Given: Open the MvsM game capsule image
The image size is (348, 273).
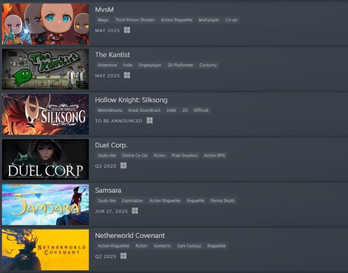Looking at the screenshot, I should click(45, 24).
